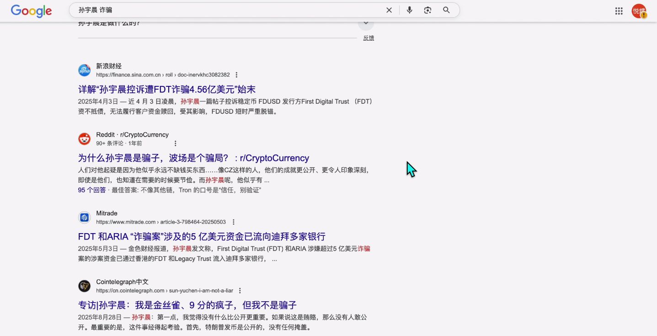Open the three-dot menu beside the Reddit result
657x336 pixels.
(176, 143)
